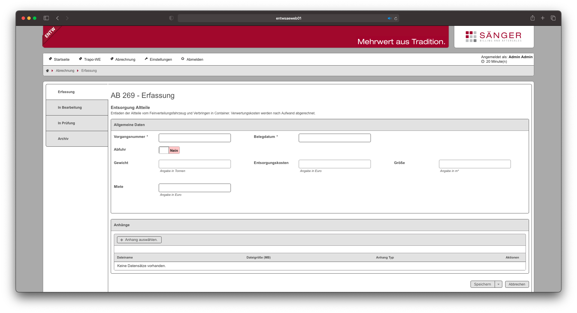Click the session timer clock icon
This screenshot has width=577, height=313.
(483, 62)
